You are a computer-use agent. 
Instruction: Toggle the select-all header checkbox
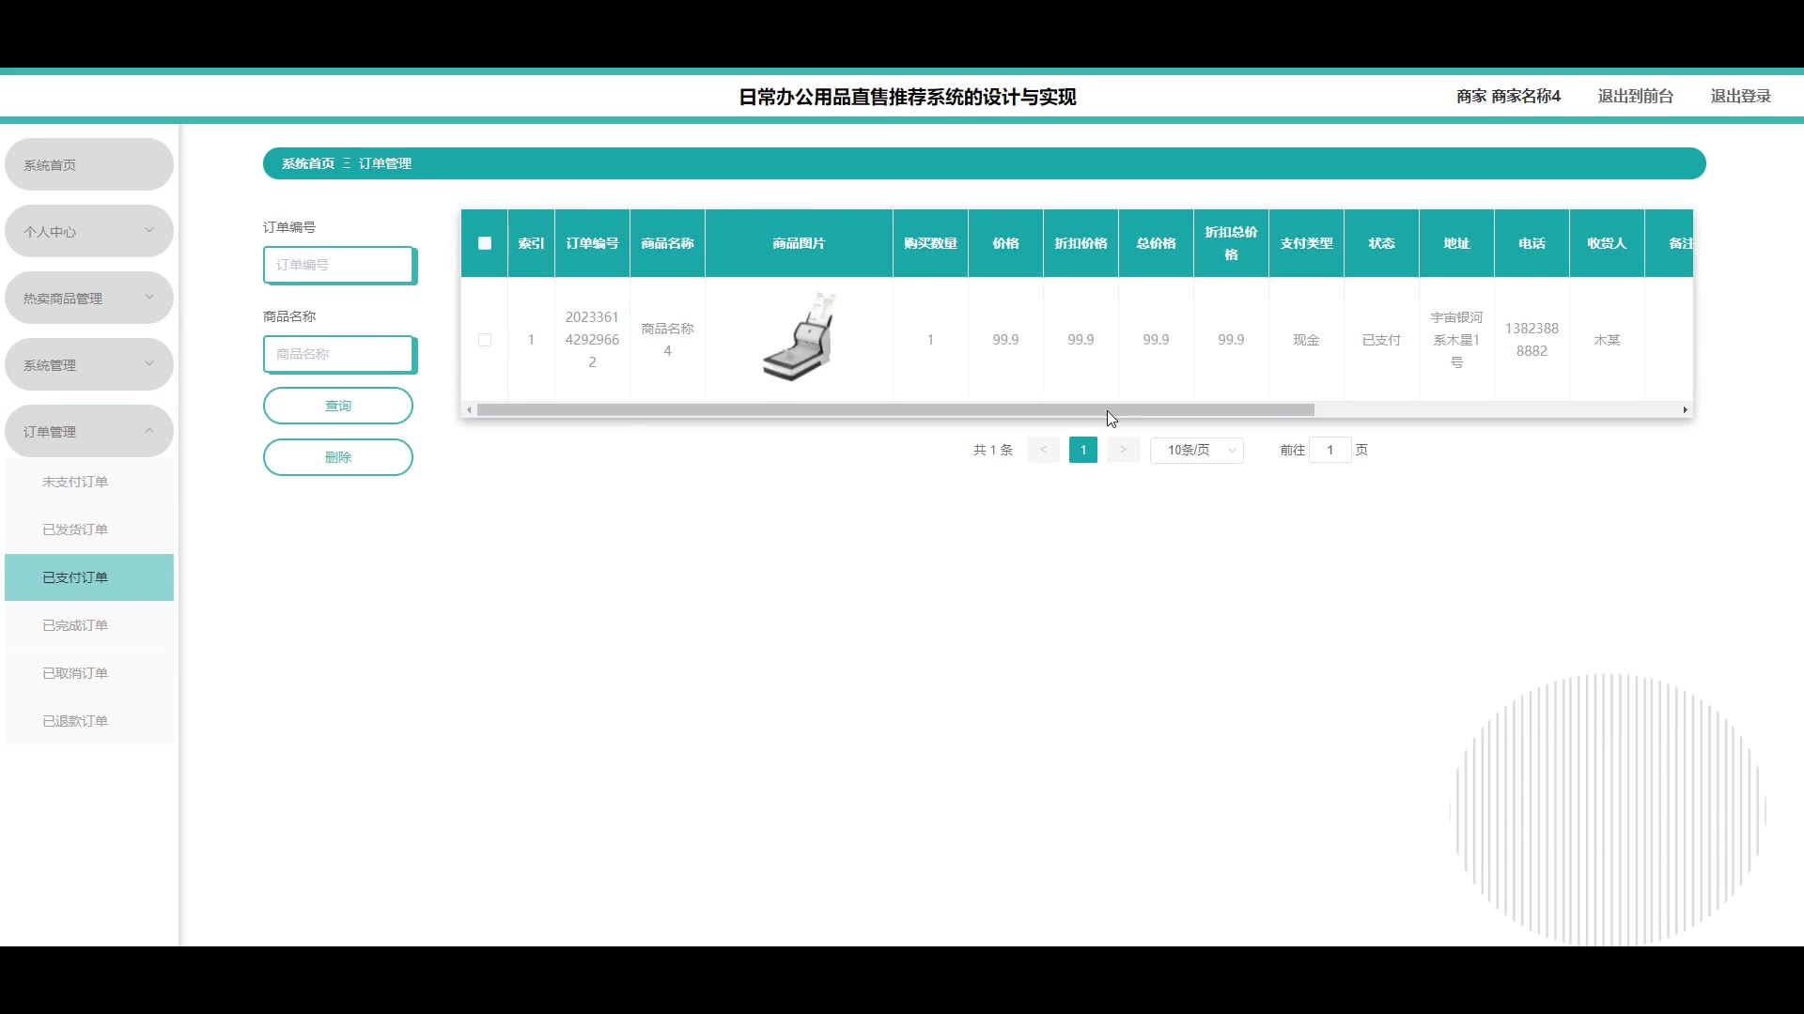coord(485,243)
